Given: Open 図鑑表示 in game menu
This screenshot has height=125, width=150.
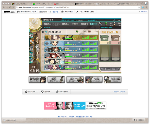Looking at the screenshot, I should [66, 24].
